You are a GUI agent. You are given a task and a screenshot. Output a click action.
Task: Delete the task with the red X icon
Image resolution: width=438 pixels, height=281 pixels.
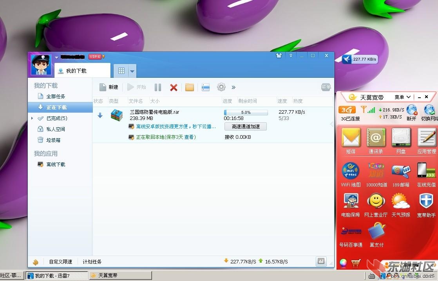[x=174, y=88]
